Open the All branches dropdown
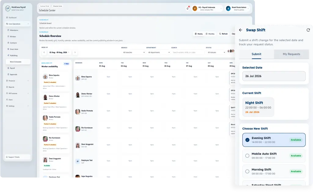Screen dimensions: 313x194 pyautogui.click(x=134, y=53)
